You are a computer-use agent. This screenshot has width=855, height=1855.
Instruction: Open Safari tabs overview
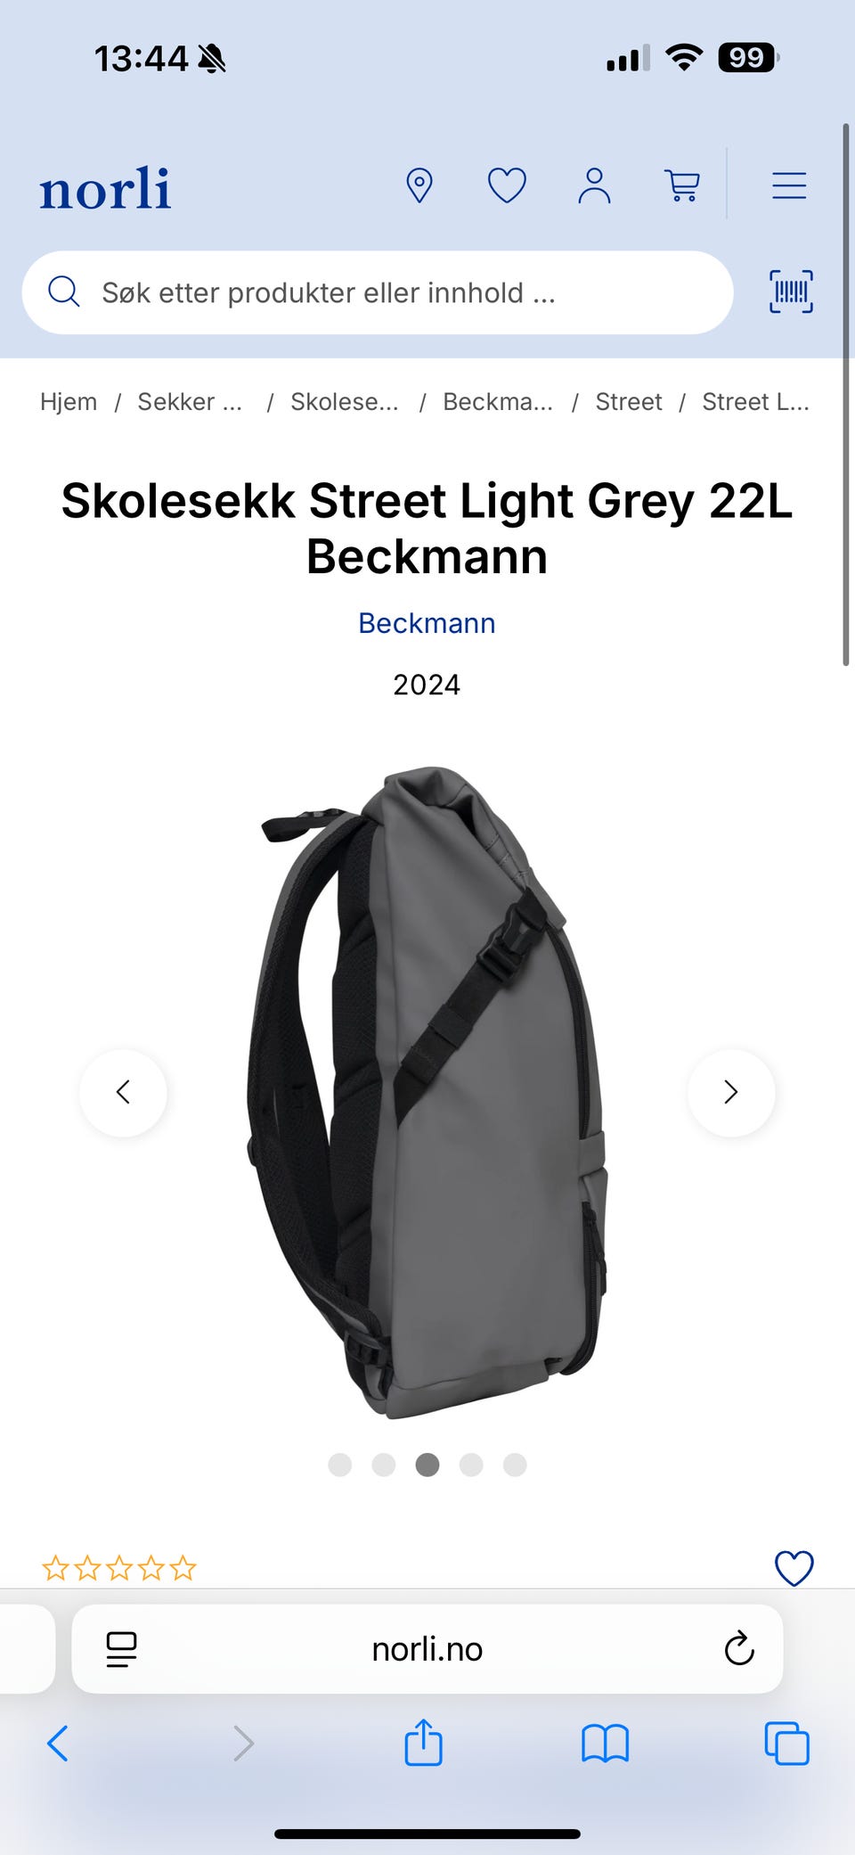pos(786,1743)
